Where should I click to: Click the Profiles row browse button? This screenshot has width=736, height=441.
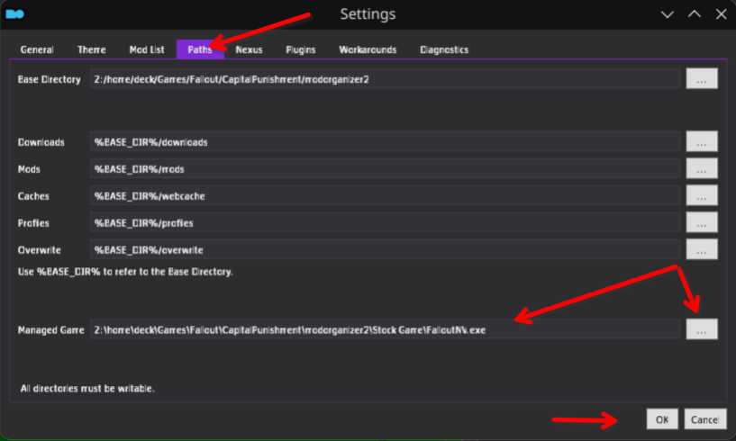701,222
